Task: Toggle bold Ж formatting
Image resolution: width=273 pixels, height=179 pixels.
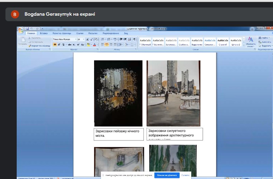Action: click(x=55, y=45)
